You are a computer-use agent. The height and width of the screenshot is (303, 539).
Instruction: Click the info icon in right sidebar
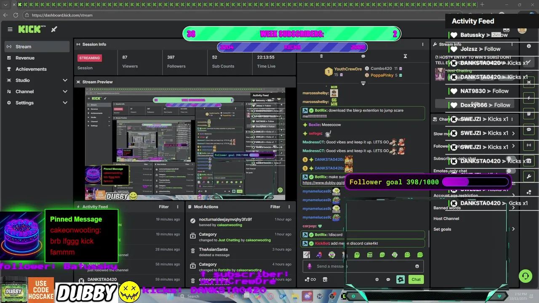point(529,46)
